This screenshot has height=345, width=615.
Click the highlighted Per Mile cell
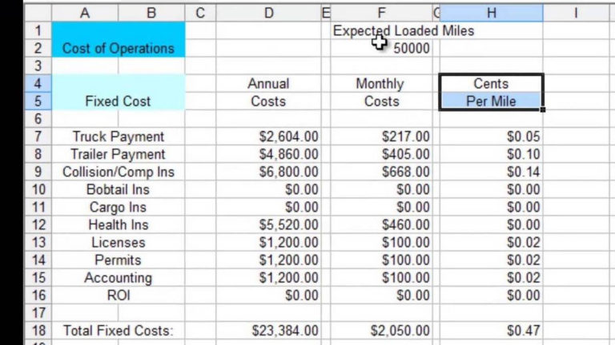491,101
